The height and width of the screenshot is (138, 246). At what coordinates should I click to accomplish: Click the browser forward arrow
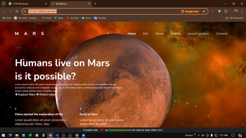(10, 11)
